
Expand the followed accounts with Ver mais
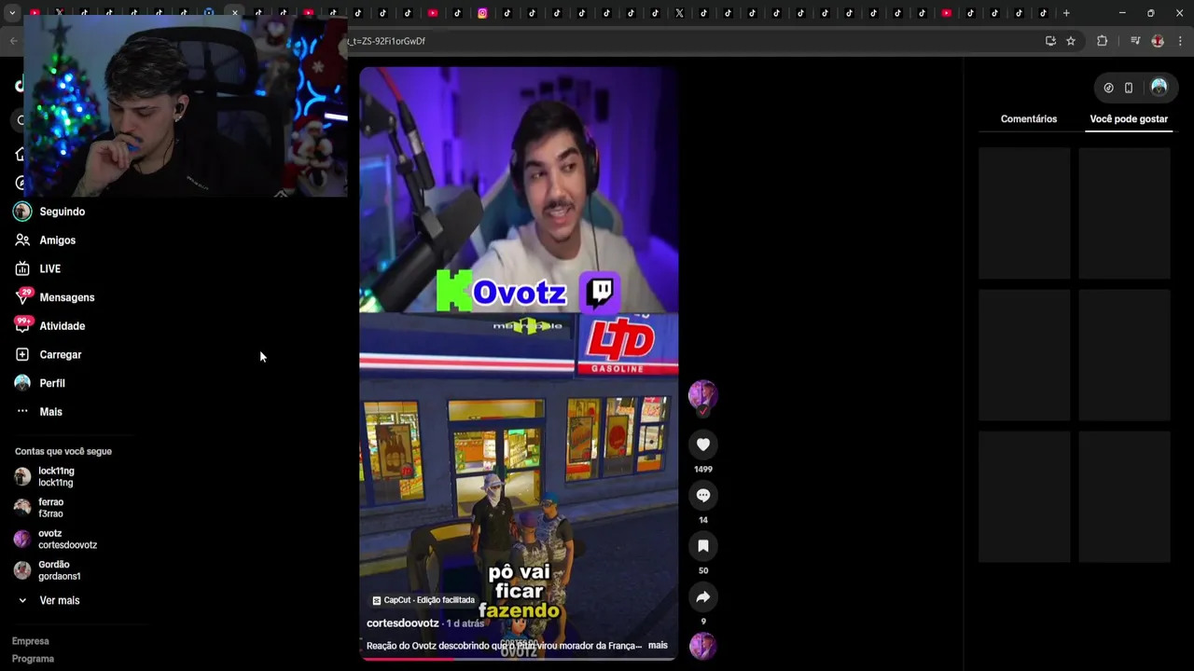(49, 601)
